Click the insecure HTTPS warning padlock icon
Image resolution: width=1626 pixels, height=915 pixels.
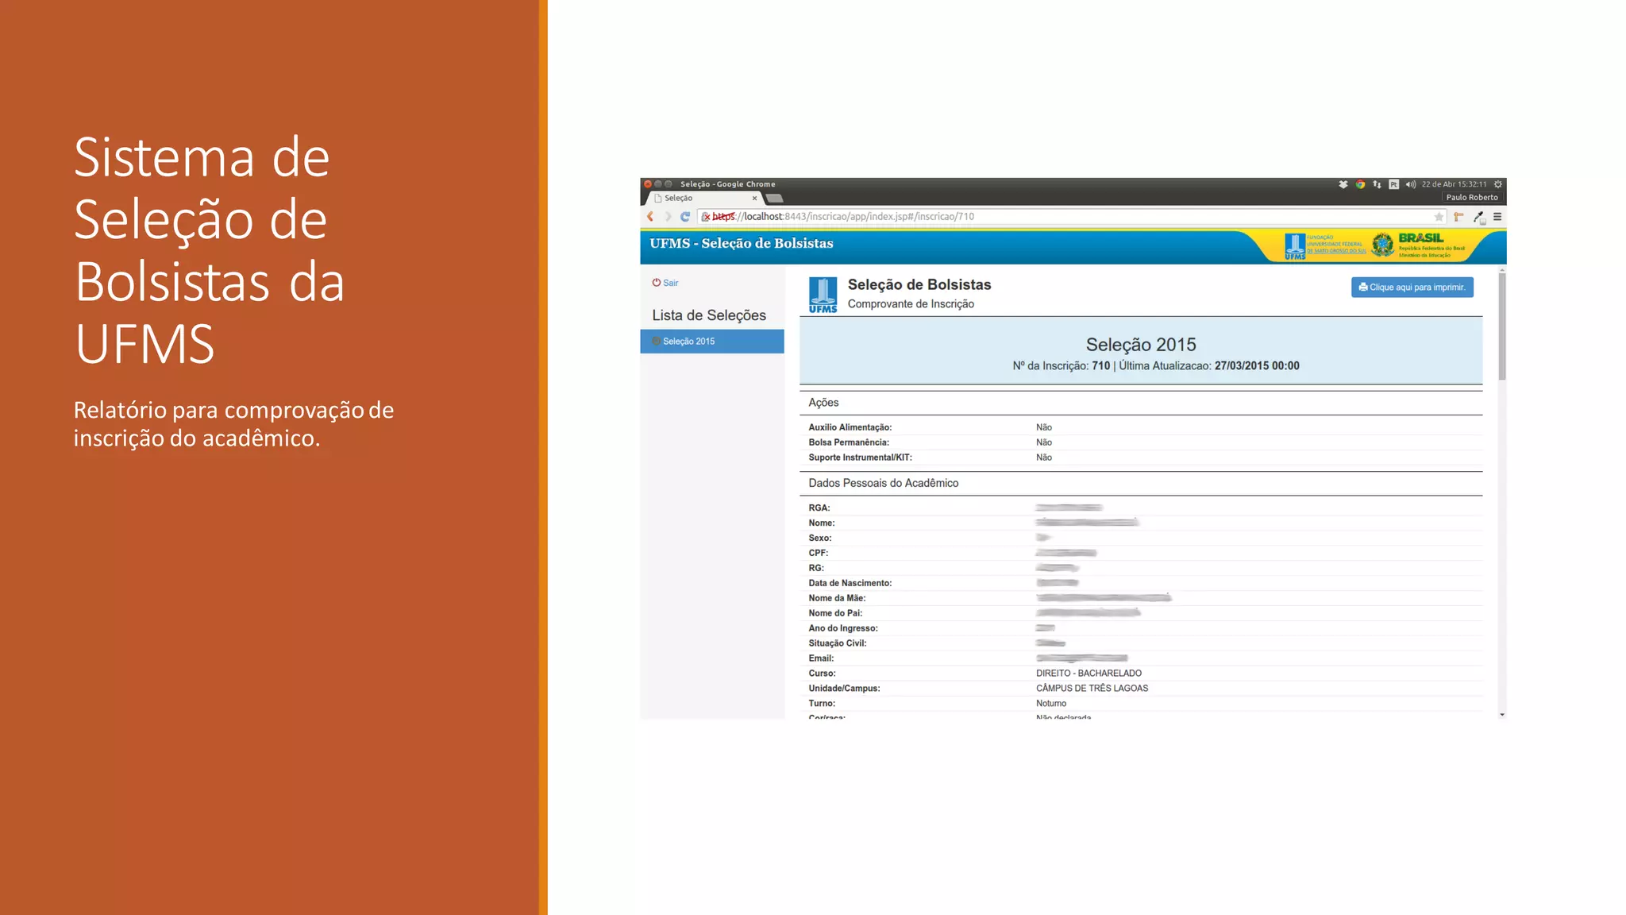(705, 217)
